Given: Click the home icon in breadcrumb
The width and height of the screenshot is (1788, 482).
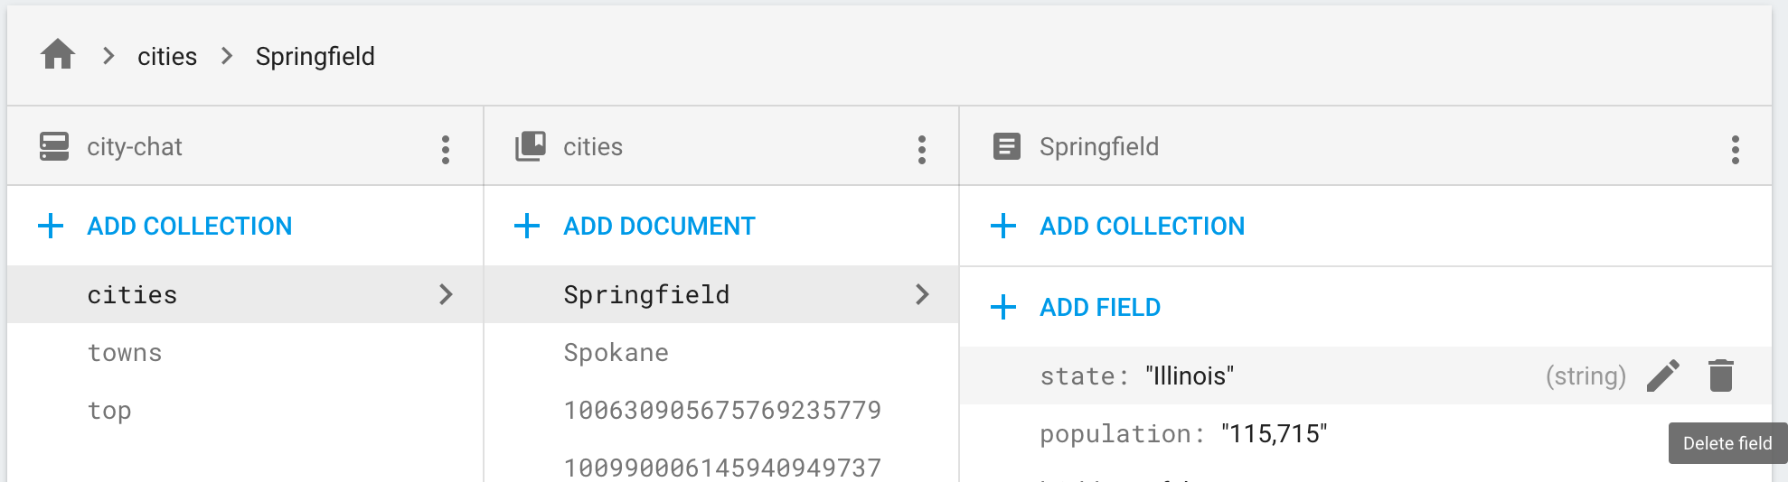Looking at the screenshot, I should tap(58, 55).
